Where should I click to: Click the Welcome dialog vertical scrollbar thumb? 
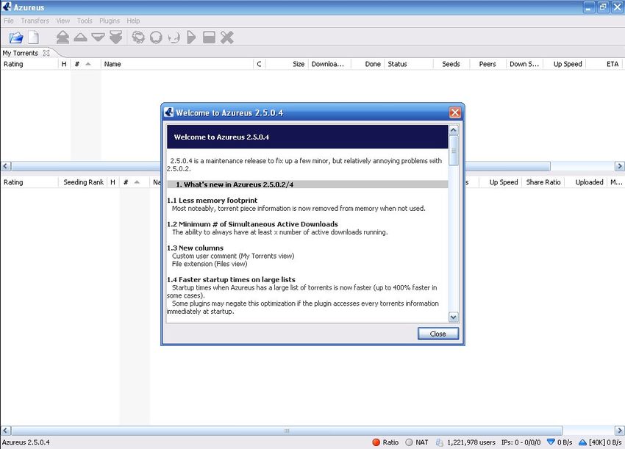[453, 151]
